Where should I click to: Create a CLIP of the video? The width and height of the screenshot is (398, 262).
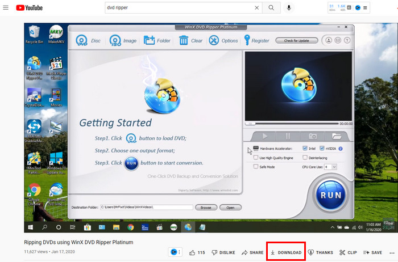[348, 252]
